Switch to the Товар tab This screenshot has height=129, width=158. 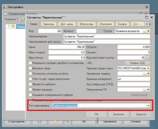[x=33, y=24]
